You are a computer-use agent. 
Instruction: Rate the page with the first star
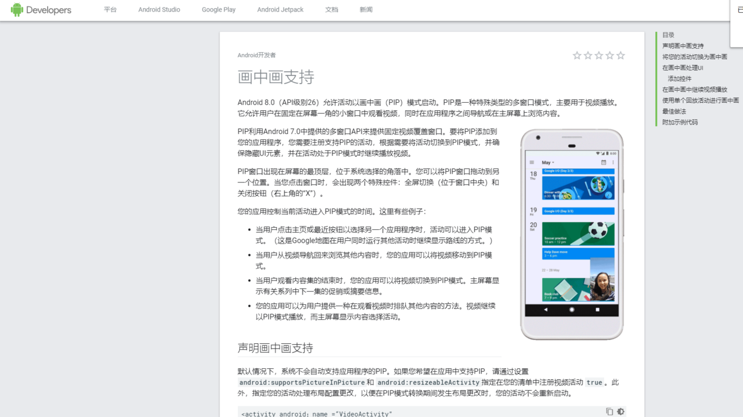tap(577, 55)
